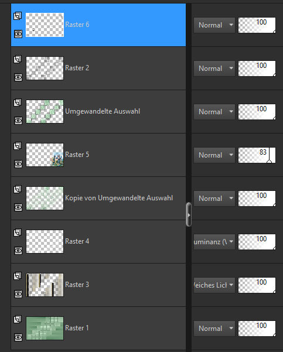Image resolution: width=283 pixels, height=352 pixels.
Task: Click the layer type icon of Raster 5
Action: click(x=18, y=146)
